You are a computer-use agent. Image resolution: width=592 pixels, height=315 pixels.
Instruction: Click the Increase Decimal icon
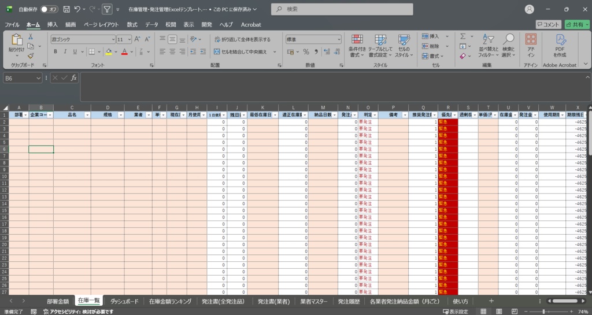(x=327, y=51)
